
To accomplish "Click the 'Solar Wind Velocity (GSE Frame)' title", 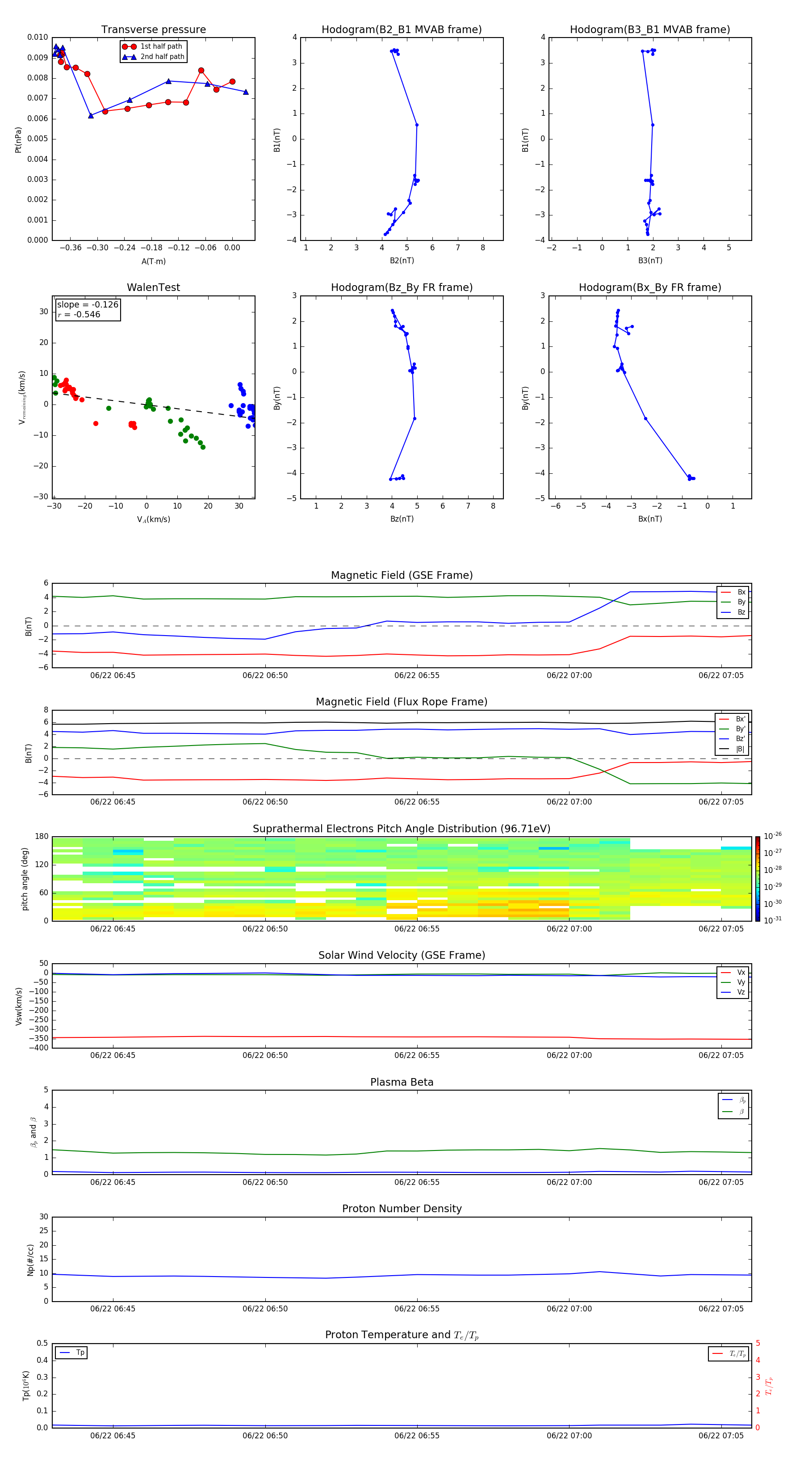I will [402, 956].
